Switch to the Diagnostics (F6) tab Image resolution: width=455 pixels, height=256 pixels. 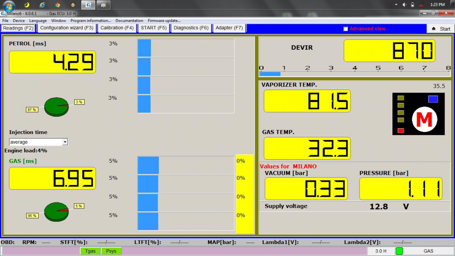pos(191,28)
